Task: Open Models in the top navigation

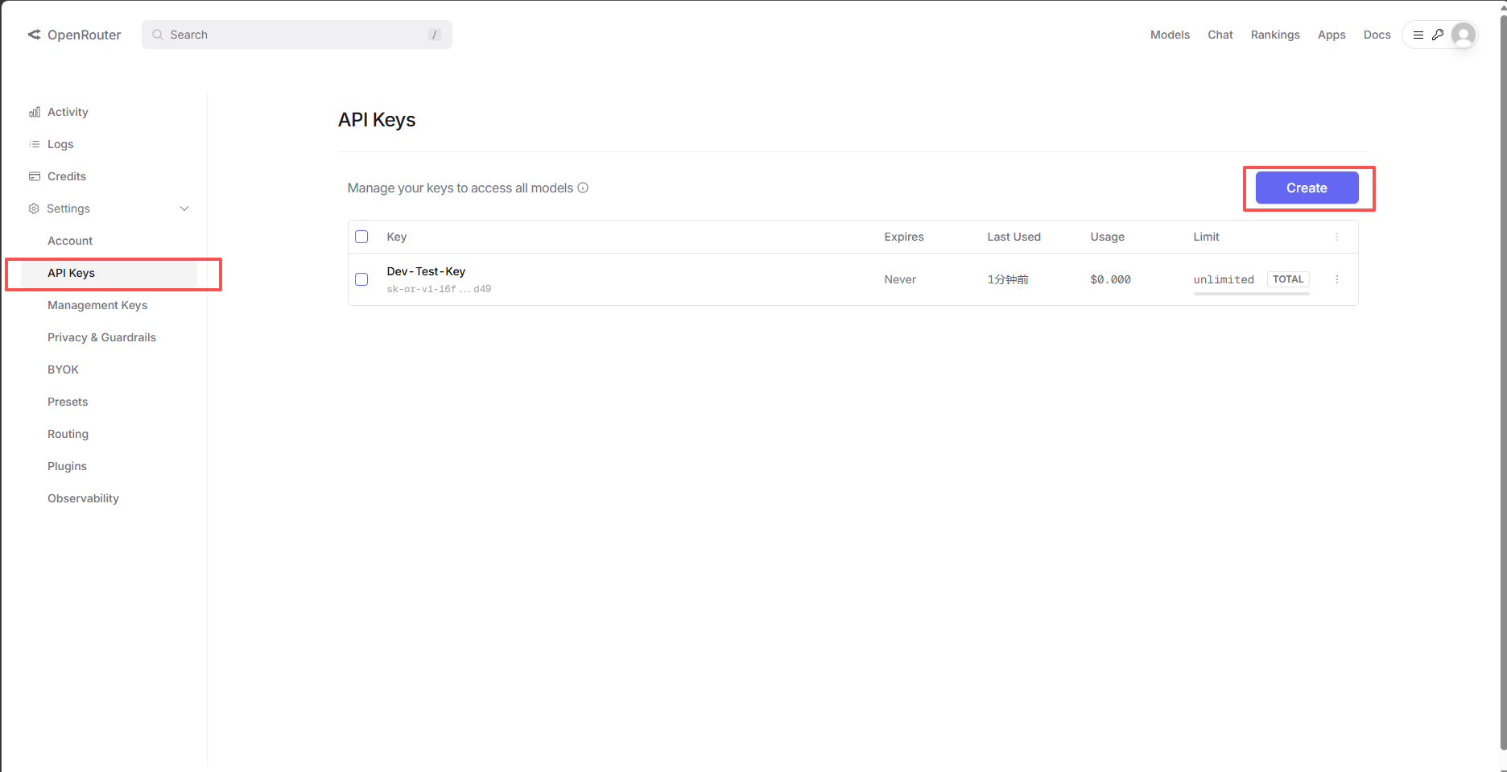Action: 1170,35
